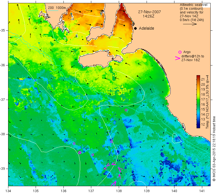Click the 0.5m/s (1kt 24h) scale text
The image size is (216, 194).
tap(192, 20)
